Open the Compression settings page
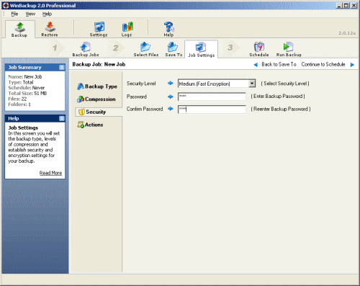360x286 pixels. coord(96,99)
